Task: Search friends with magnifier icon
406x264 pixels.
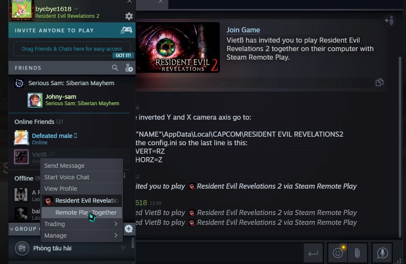Action: [x=115, y=68]
